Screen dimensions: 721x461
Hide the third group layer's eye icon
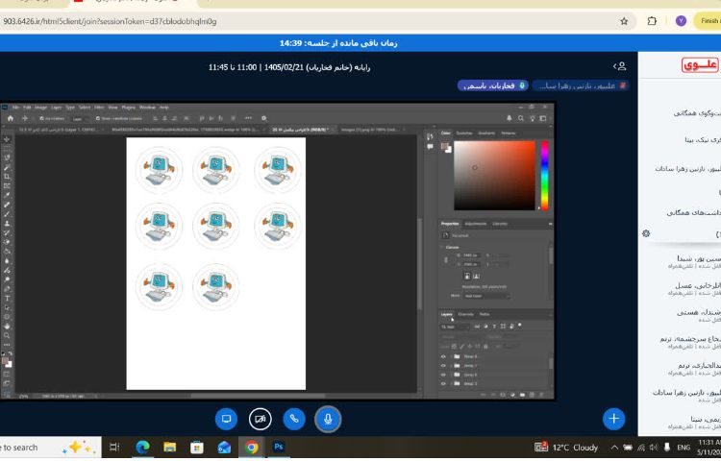tap(443, 375)
